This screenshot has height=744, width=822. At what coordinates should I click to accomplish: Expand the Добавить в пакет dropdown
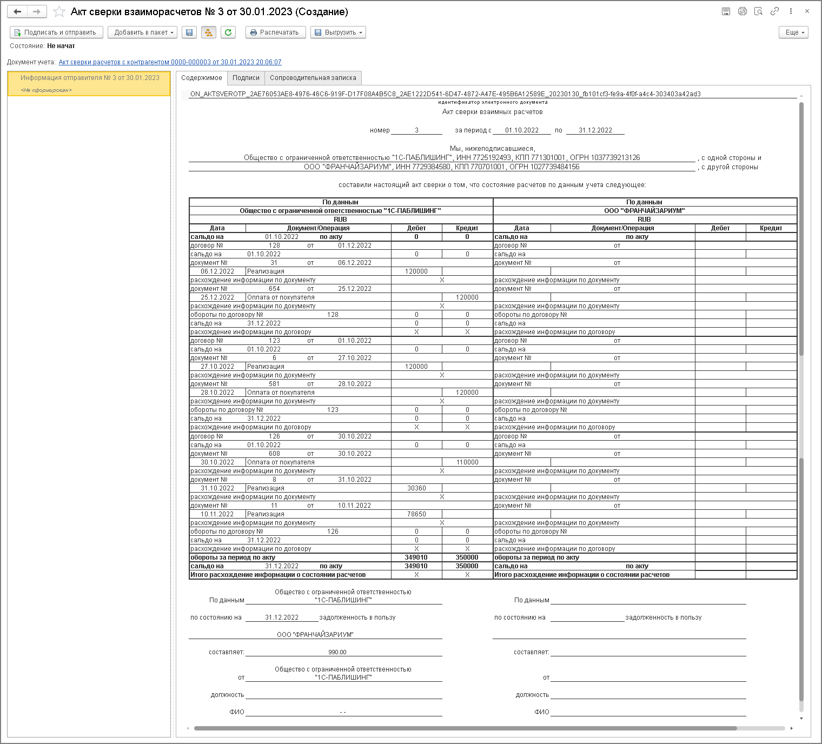point(143,32)
